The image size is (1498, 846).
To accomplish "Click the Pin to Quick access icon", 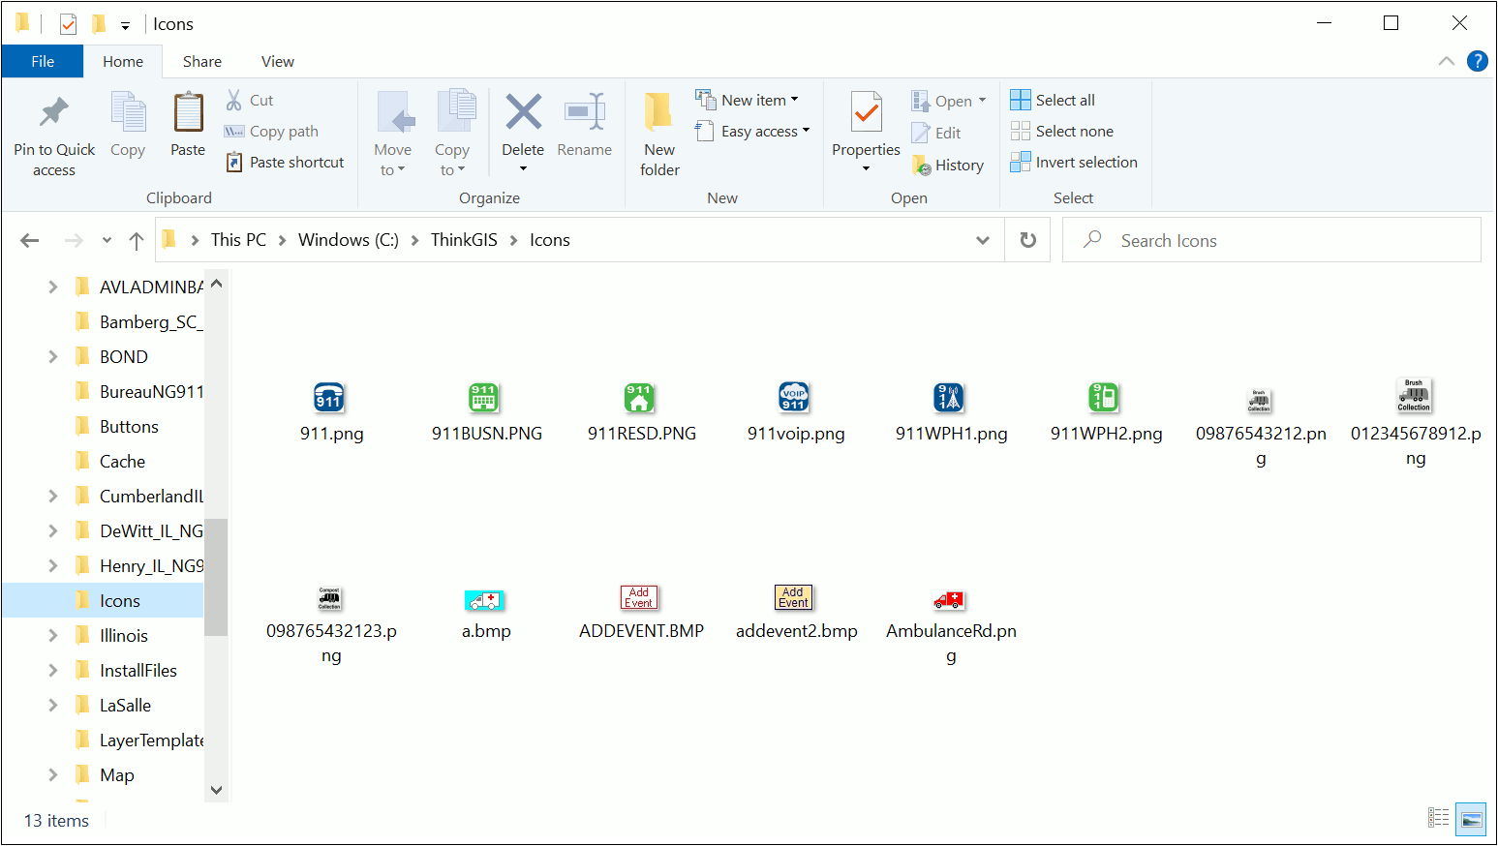I will click(54, 113).
